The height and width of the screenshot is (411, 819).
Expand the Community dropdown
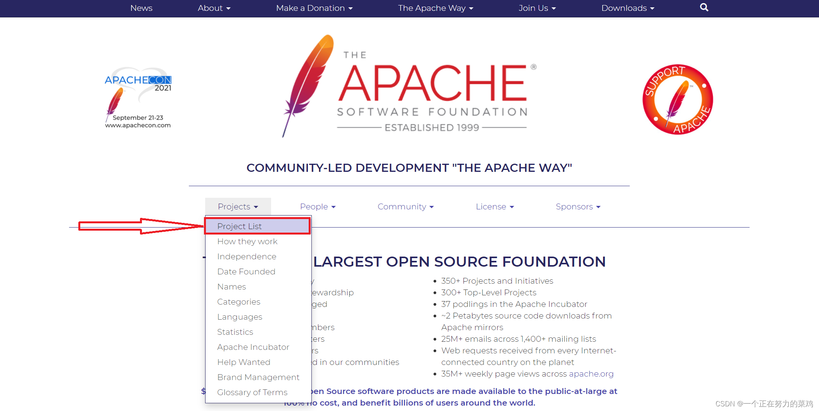pos(406,207)
